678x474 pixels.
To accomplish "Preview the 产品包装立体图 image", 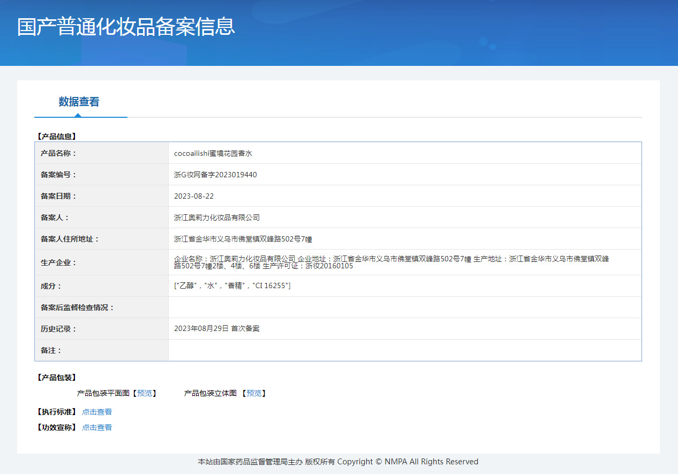I will pyautogui.click(x=254, y=393).
